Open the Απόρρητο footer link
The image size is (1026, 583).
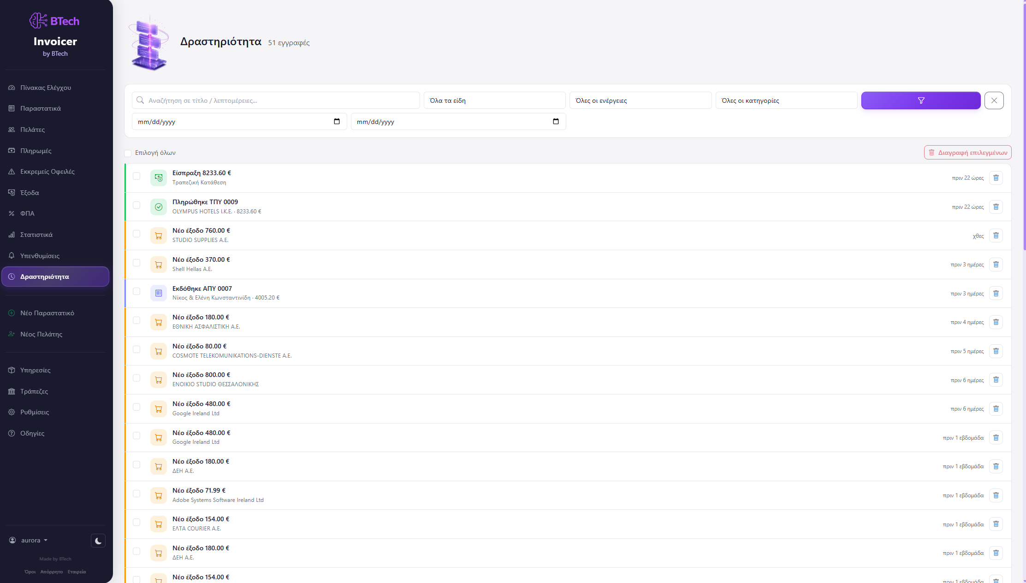tap(52, 572)
